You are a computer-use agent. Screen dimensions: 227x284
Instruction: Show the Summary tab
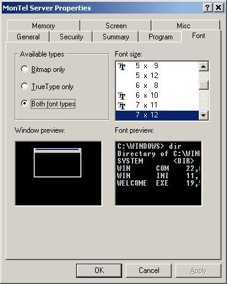pyautogui.click(x=116, y=37)
